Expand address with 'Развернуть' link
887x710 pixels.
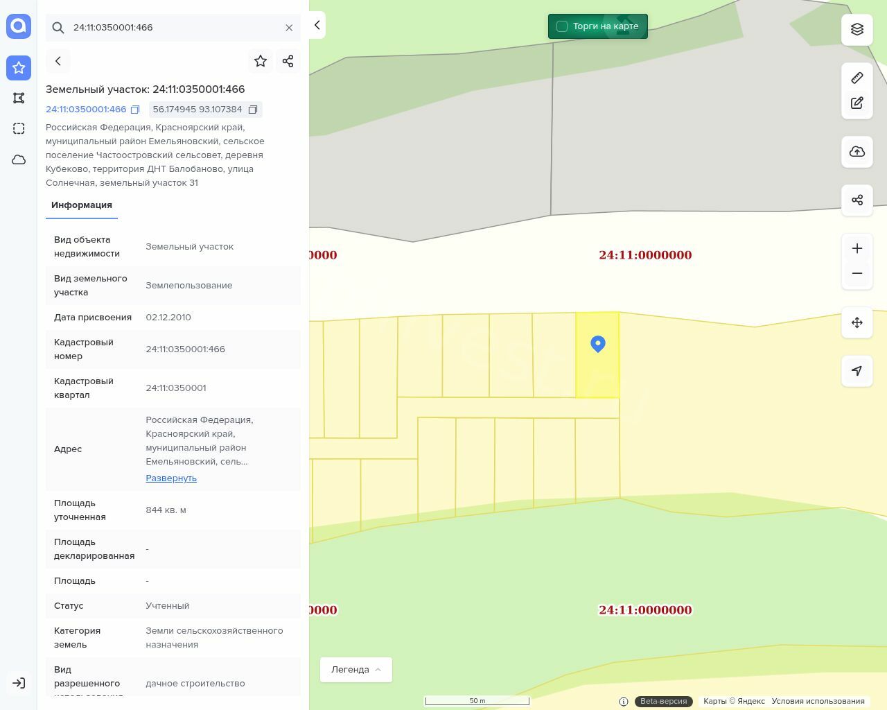pyautogui.click(x=171, y=478)
